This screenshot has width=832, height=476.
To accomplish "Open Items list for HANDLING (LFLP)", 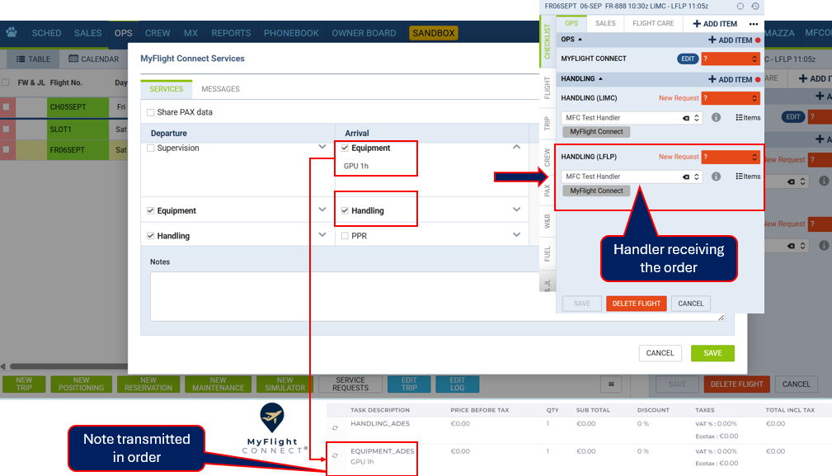I will [x=748, y=177].
